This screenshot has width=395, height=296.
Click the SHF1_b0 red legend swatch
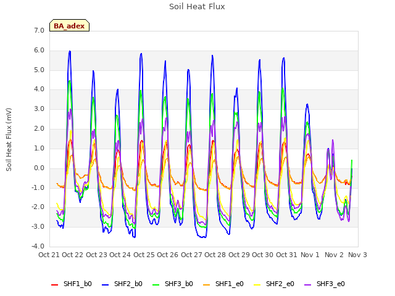click(55, 285)
